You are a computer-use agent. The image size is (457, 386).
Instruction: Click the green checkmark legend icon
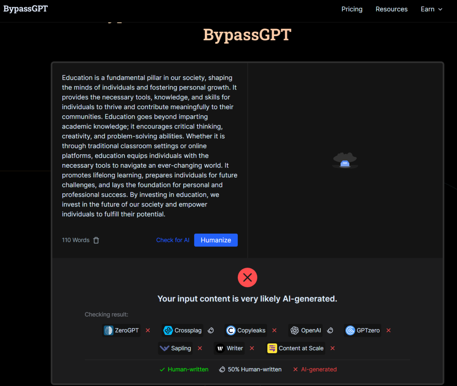click(162, 370)
